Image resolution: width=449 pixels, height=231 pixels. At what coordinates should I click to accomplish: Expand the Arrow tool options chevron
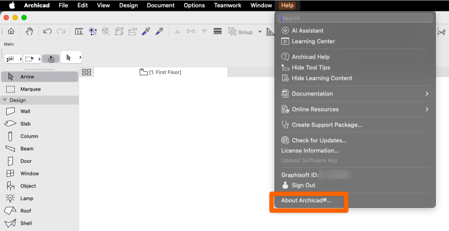click(80, 57)
